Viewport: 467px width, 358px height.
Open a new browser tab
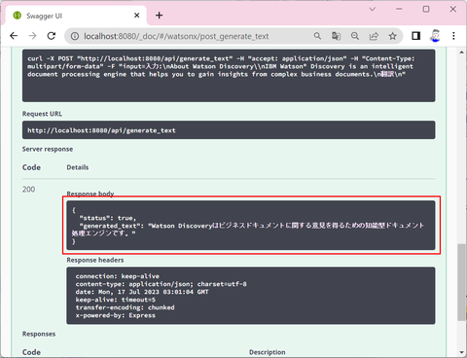pyautogui.click(x=159, y=16)
